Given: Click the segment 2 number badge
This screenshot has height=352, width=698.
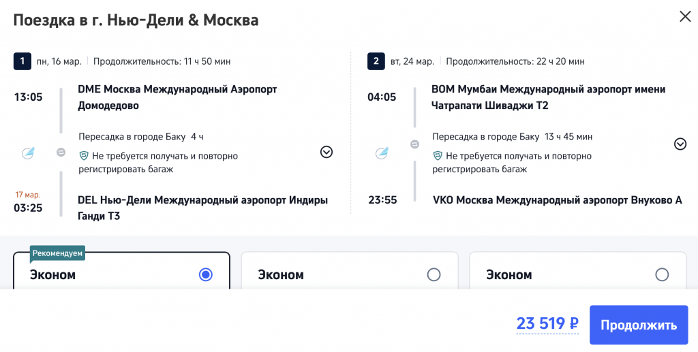Looking at the screenshot, I should tap(376, 61).
